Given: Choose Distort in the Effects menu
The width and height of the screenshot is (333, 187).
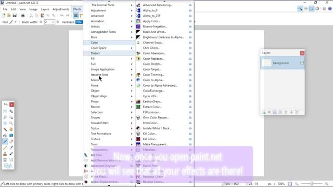Looking at the screenshot, I should click(x=109, y=53).
